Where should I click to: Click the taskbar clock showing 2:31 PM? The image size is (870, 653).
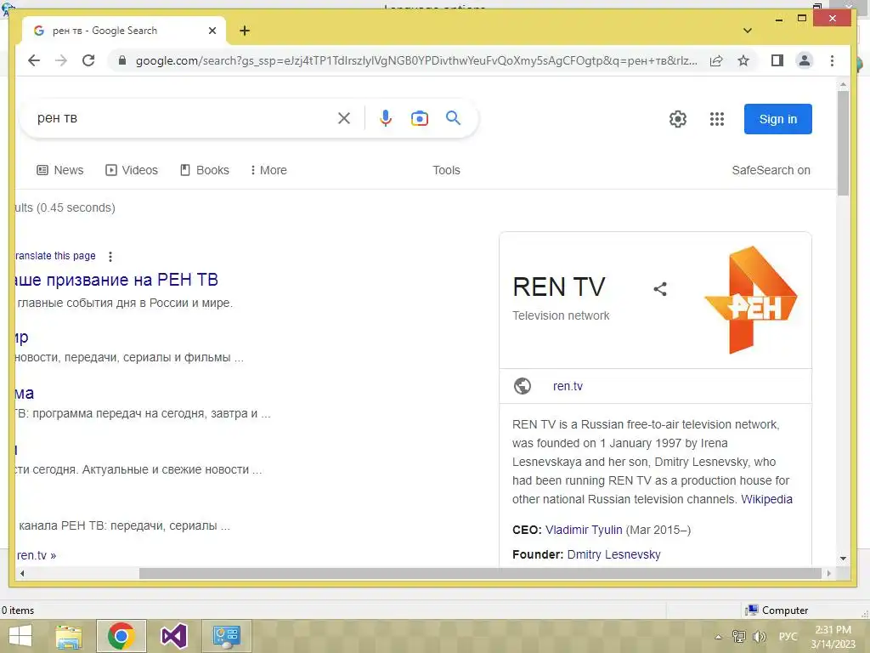pyautogui.click(x=833, y=637)
